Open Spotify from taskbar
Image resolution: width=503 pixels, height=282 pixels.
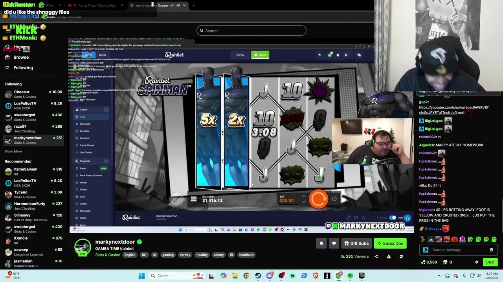coord(350,276)
